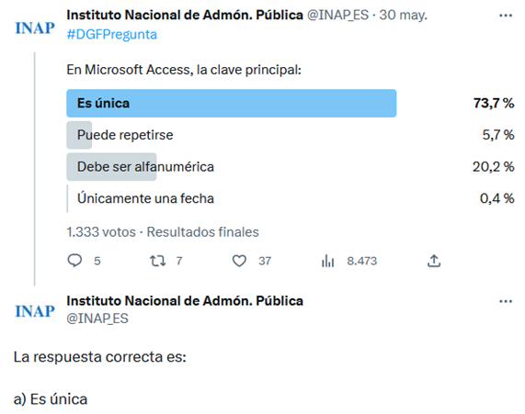525x414 pixels.
Task: Click the reply speech bubble icon
Action: pos(74,261)
